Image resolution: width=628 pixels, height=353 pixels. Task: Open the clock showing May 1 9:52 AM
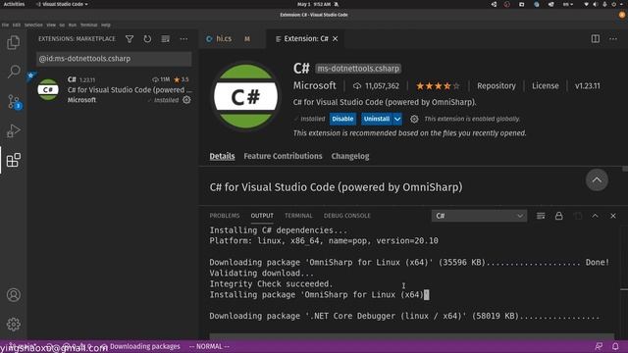click(314, 4)
